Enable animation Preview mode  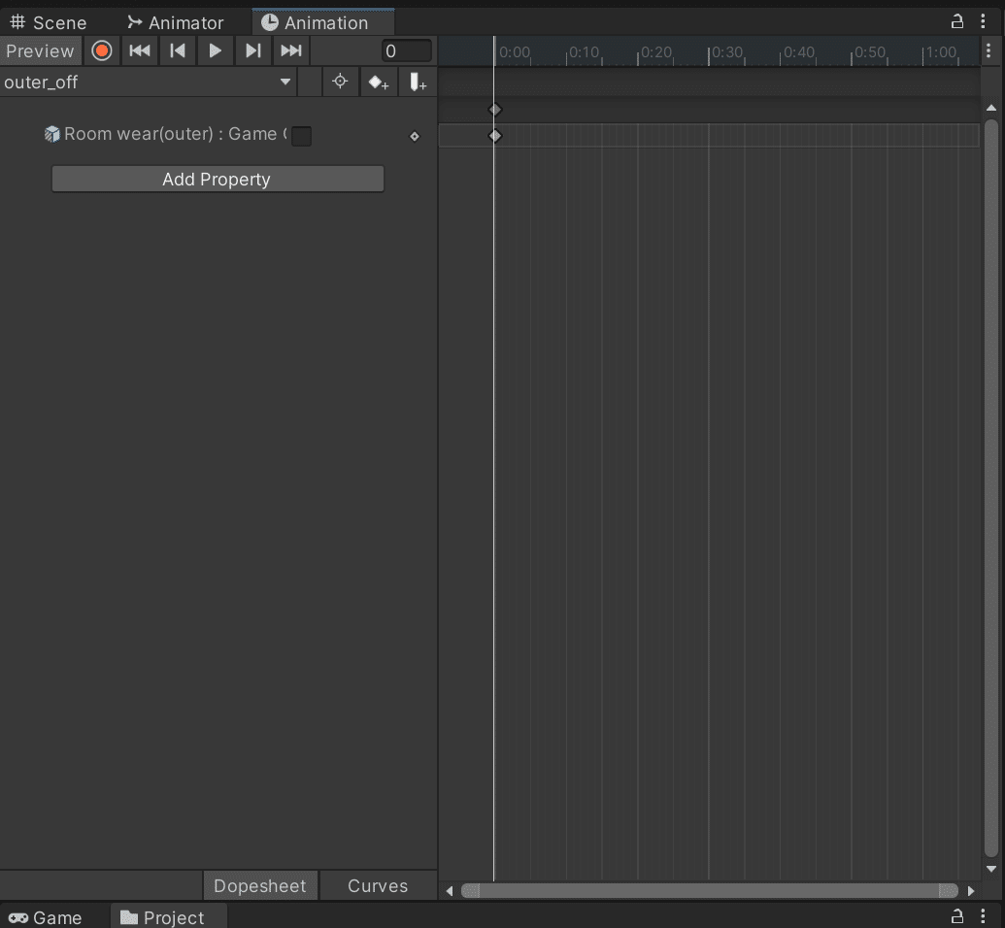tap(40, 50)
